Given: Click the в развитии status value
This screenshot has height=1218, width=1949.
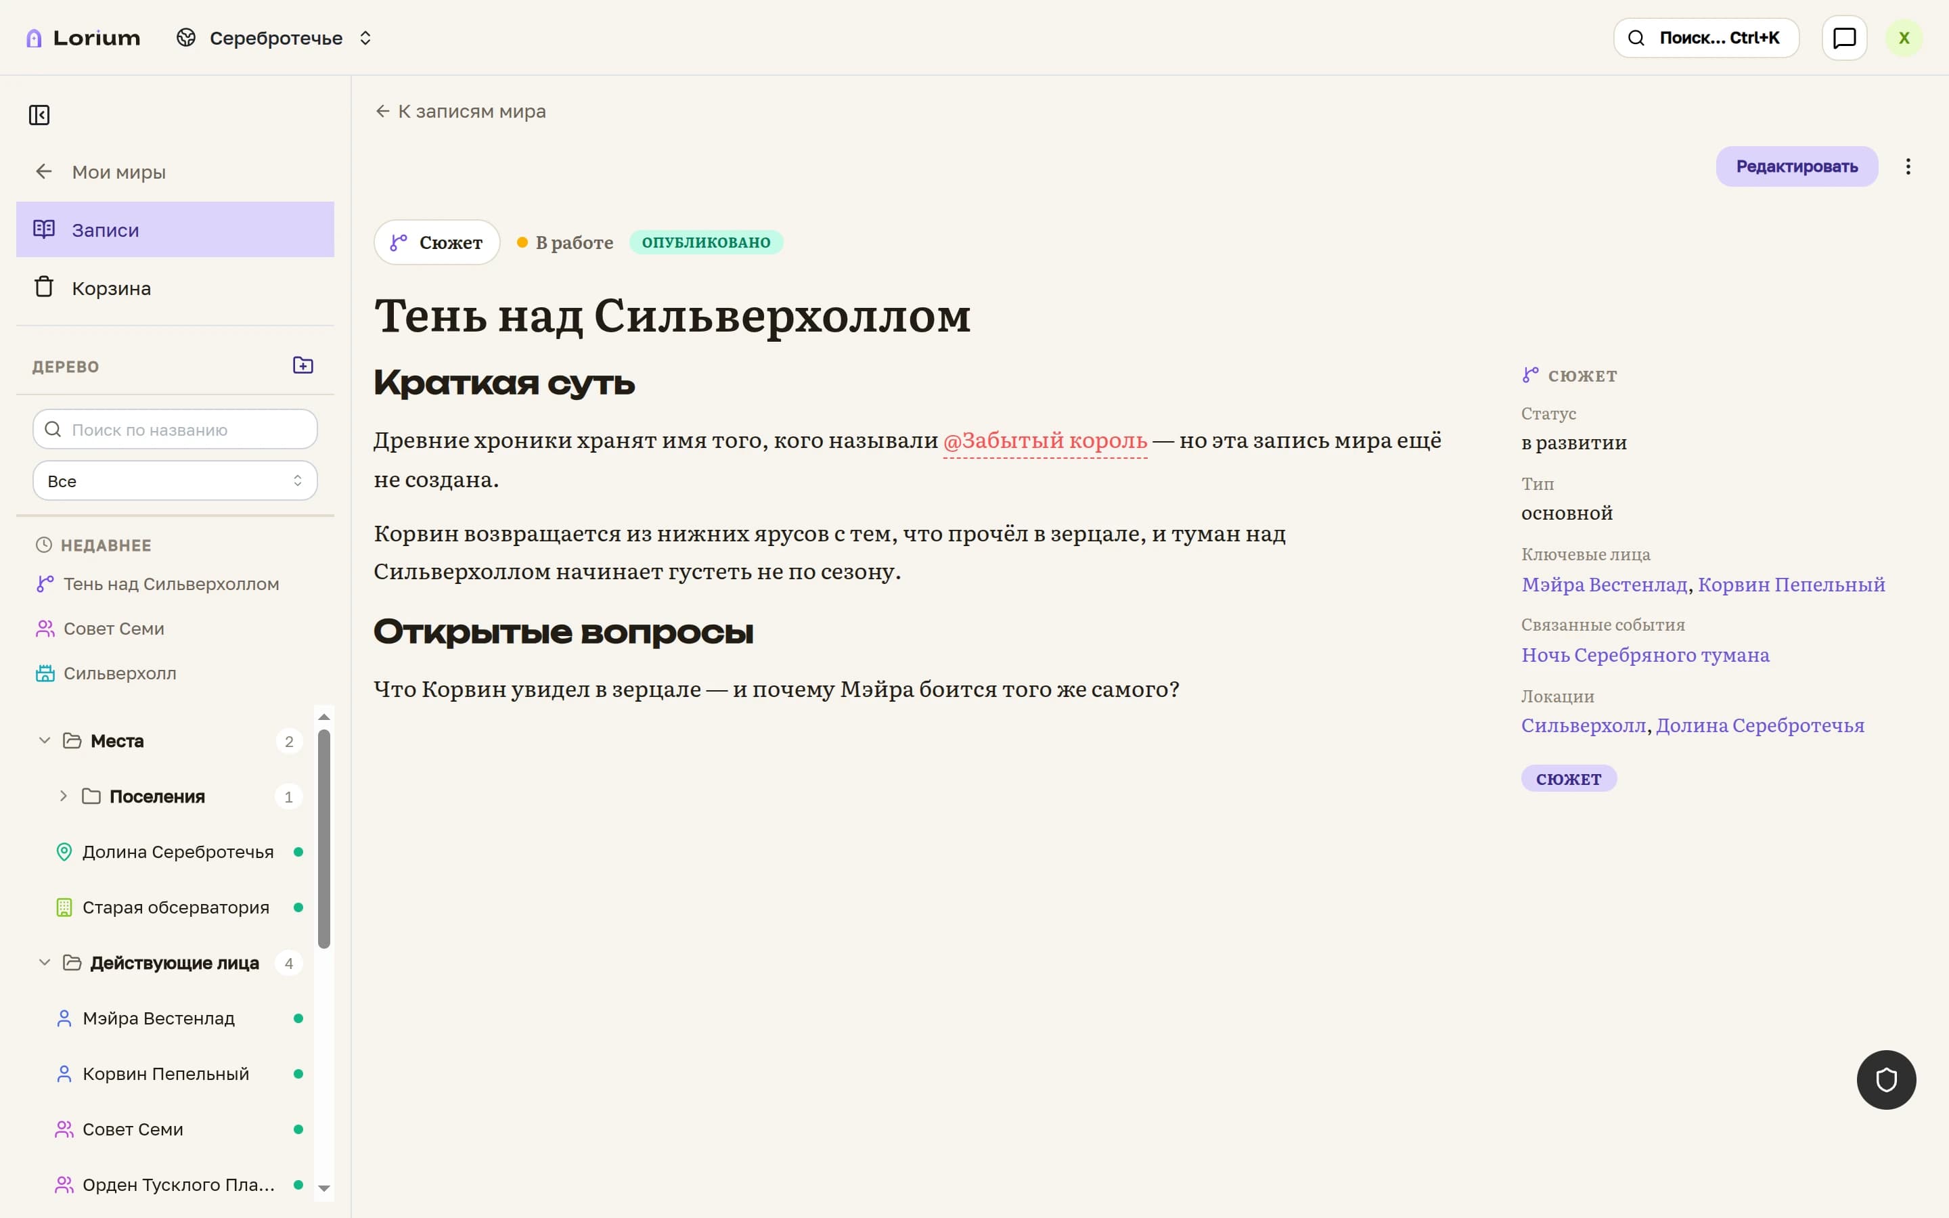Looking at the screenshot, I should point(1573,443).
